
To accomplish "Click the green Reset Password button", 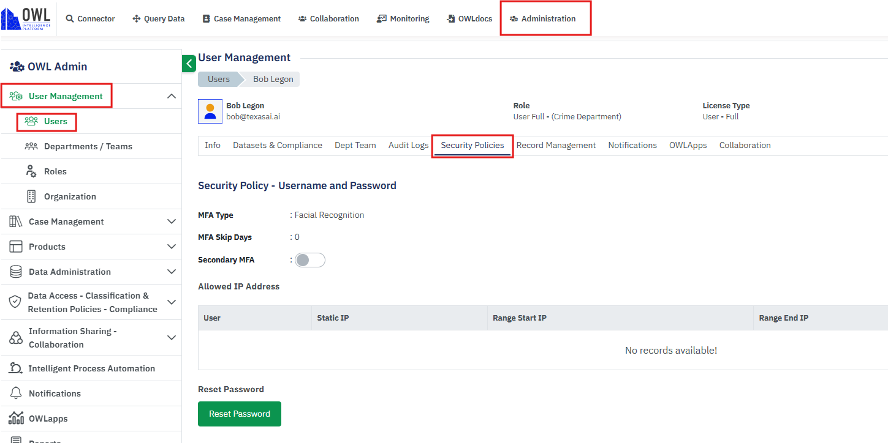I will [240, 414].
